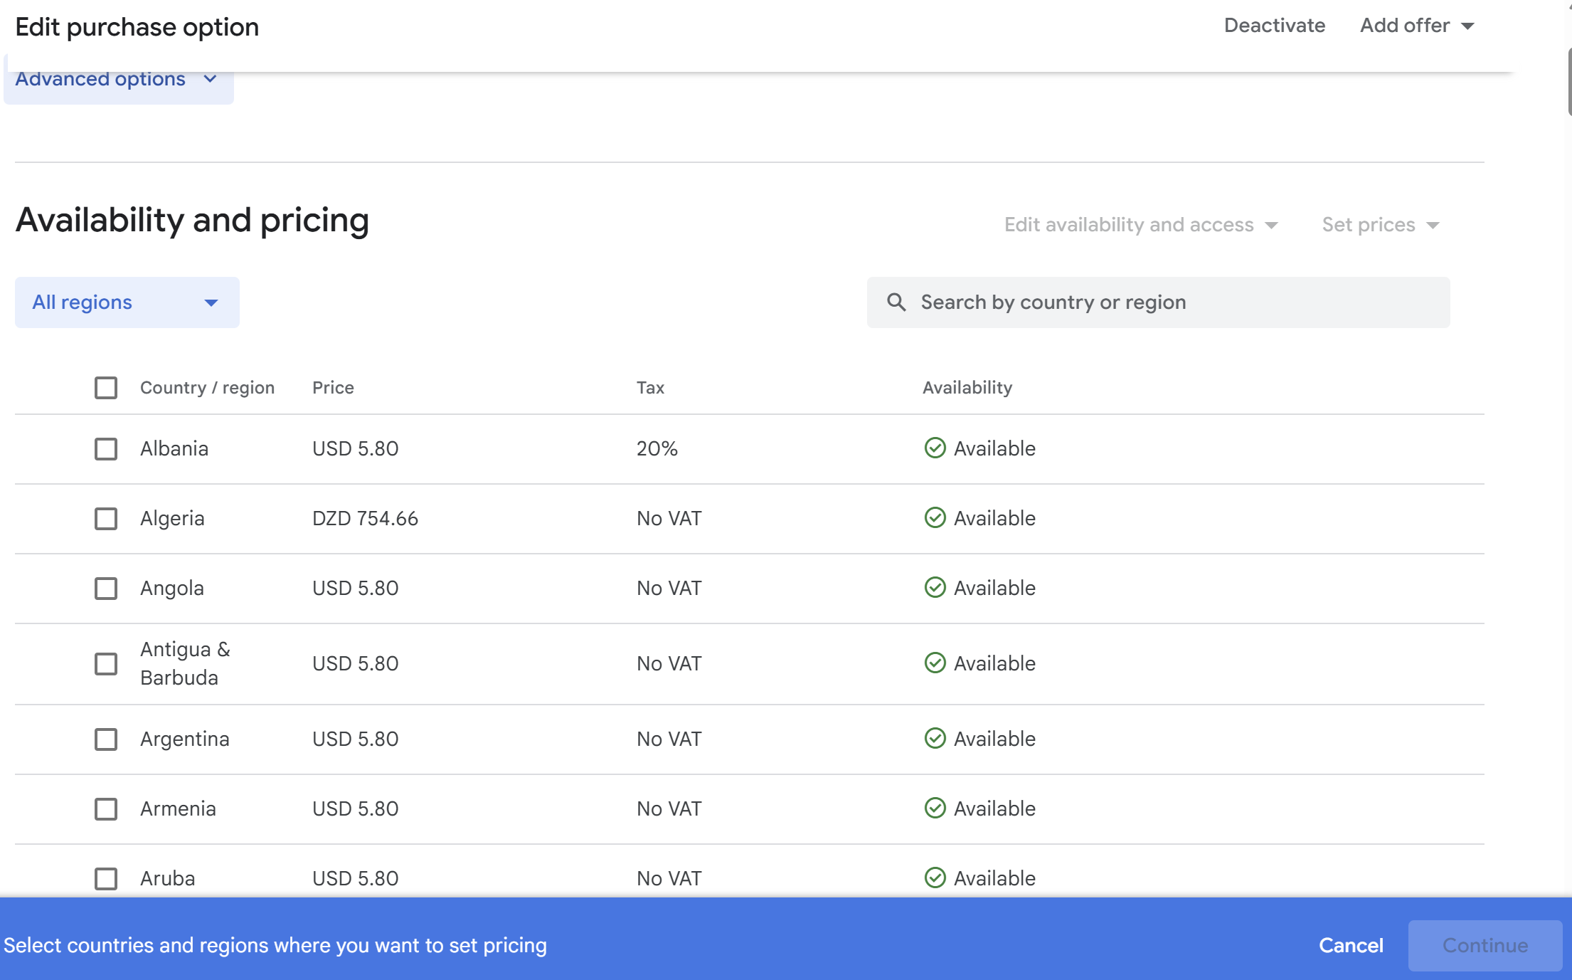
Task: Click the Deactivate button
Action: click(x=1275, y=26)
